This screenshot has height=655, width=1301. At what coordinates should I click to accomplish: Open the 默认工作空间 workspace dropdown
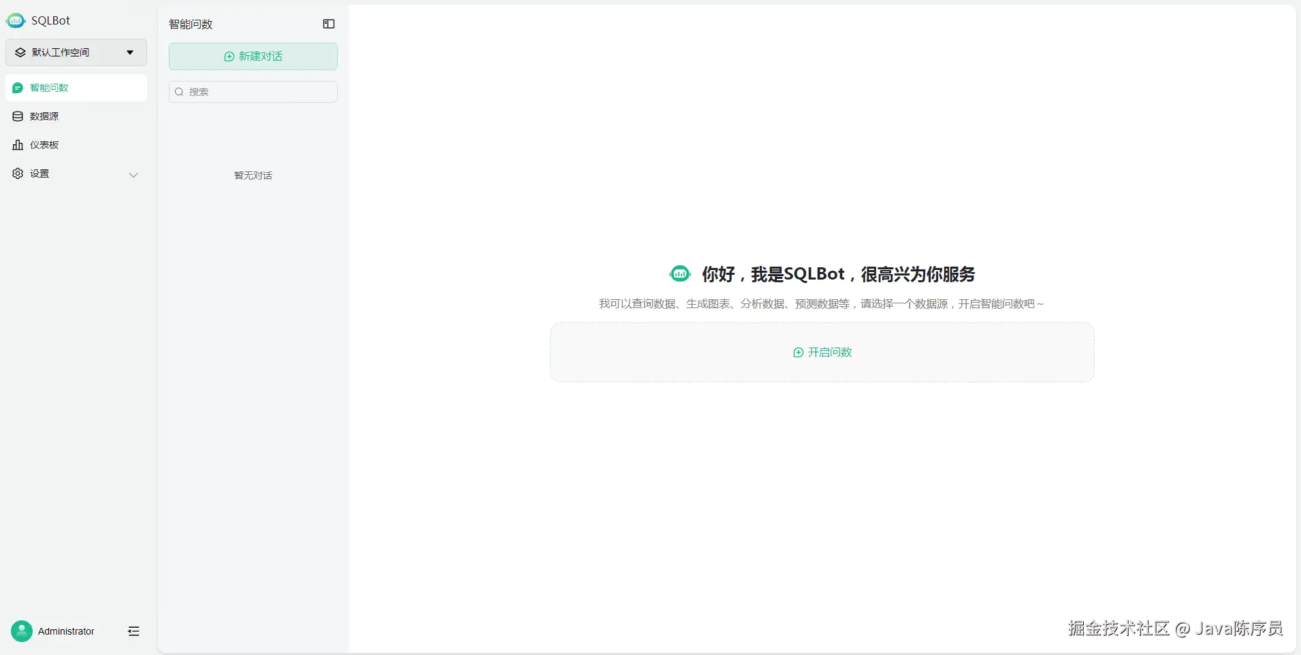(76, 52)
